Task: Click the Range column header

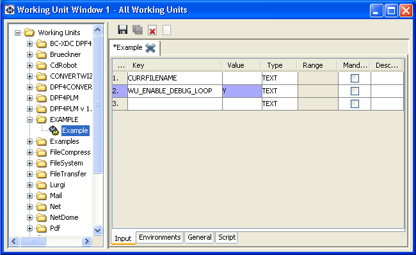Action: [317, 65]
